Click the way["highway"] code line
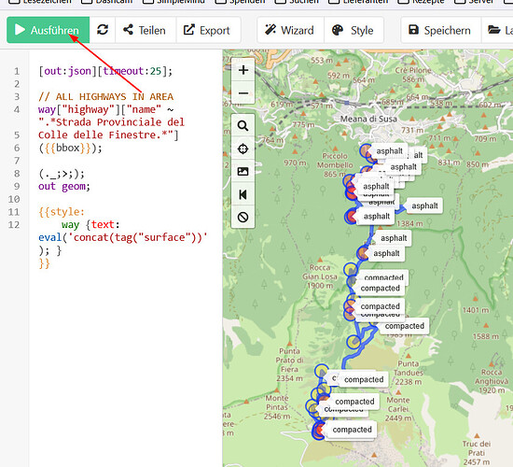This screenshot has width=513, height=467. (106, 109)
